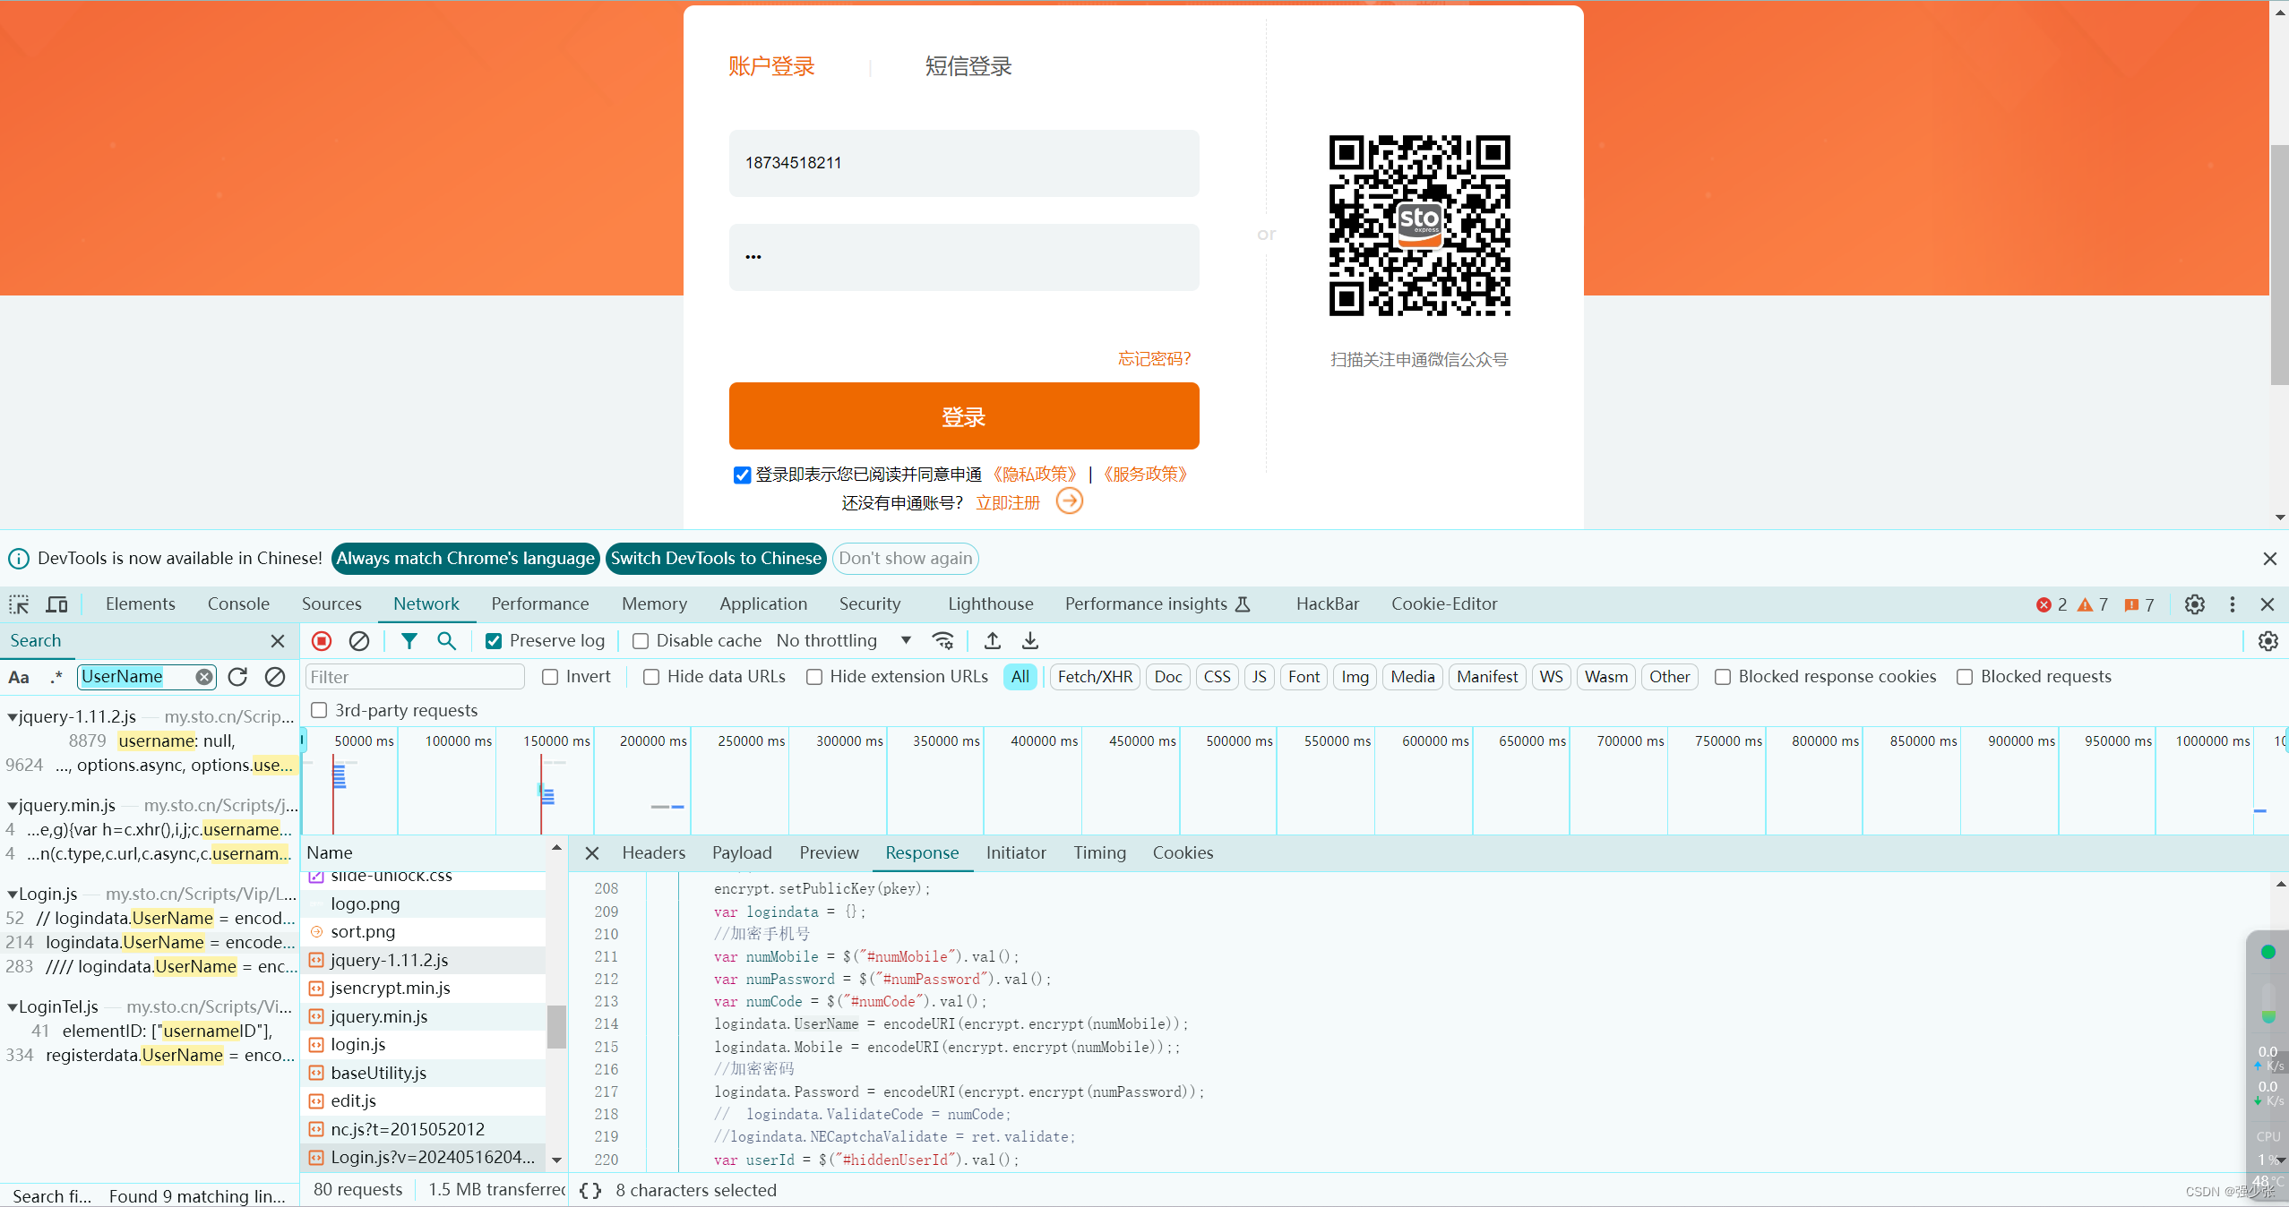The height and width of the screenshot is (1207, 2289).
Task: Click the import HAR file upload icon
Action: (x=993, y=641)
